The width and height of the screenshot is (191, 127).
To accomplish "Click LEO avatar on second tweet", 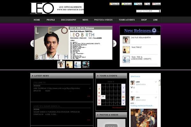I will 133,98.
